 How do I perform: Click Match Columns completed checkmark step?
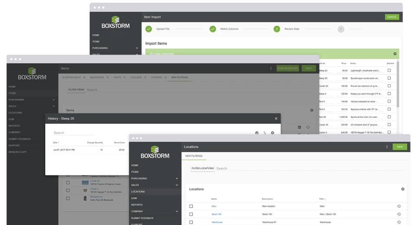pyautogui.click(x=213, y=29)
